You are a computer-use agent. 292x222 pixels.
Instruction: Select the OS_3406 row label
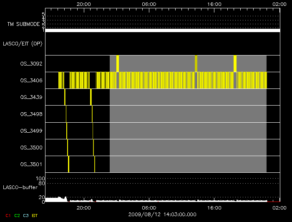tap(31, 81)
